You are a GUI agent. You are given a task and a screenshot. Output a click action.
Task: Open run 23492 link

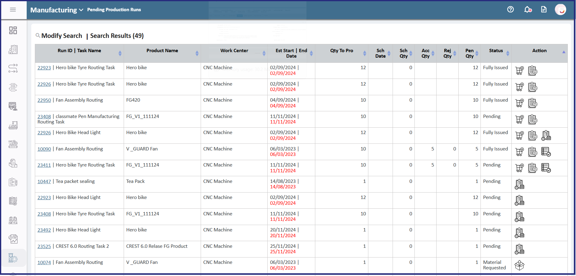[x=44, y=230]
